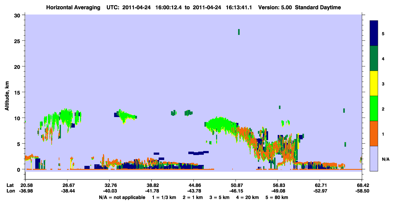Screen dimensions: 402x206
Task: Click legend text '2 = 1 km'
Action: (x=193, y=197)
